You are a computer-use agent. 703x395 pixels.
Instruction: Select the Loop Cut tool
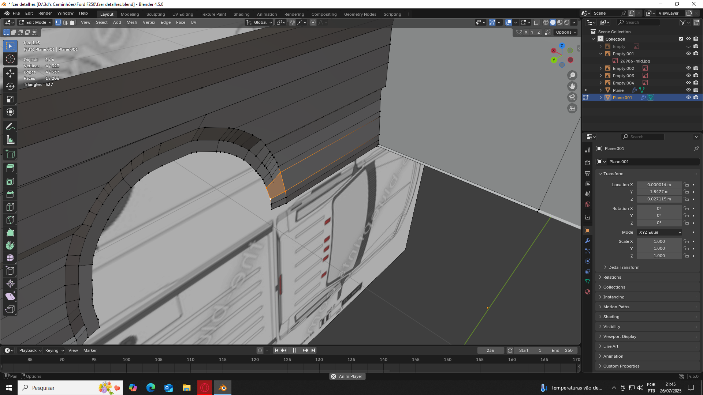(x=10, y=207)
